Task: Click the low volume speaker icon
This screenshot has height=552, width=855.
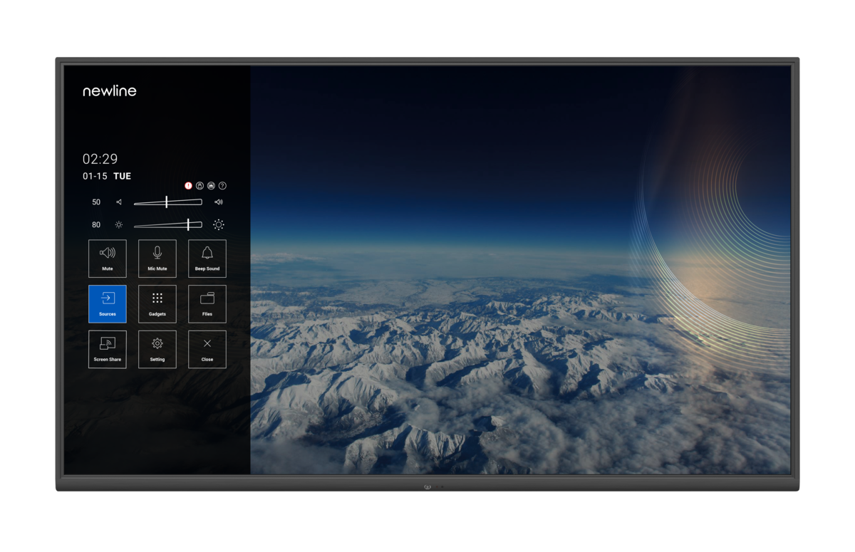Action: (119, 202)
